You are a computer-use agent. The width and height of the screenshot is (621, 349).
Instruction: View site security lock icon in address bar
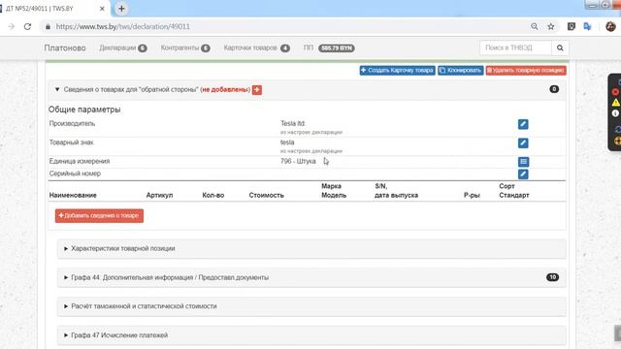point(48,26)
